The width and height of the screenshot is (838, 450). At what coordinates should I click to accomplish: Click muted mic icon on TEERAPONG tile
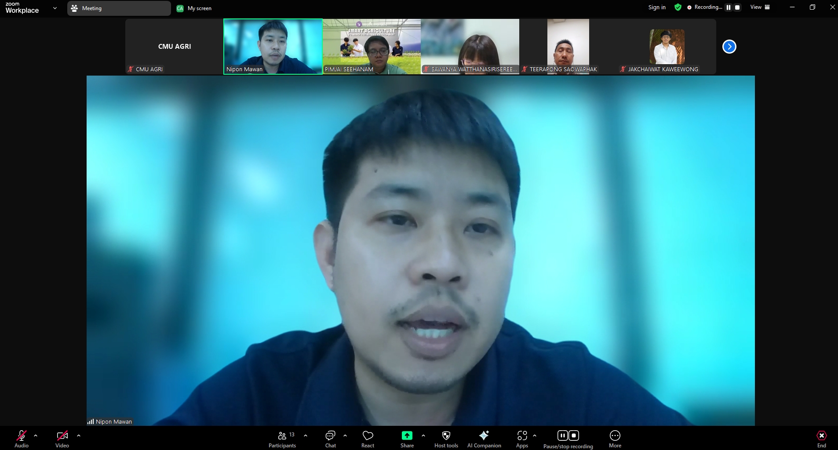pyautogui.click(x=525, y=69)
